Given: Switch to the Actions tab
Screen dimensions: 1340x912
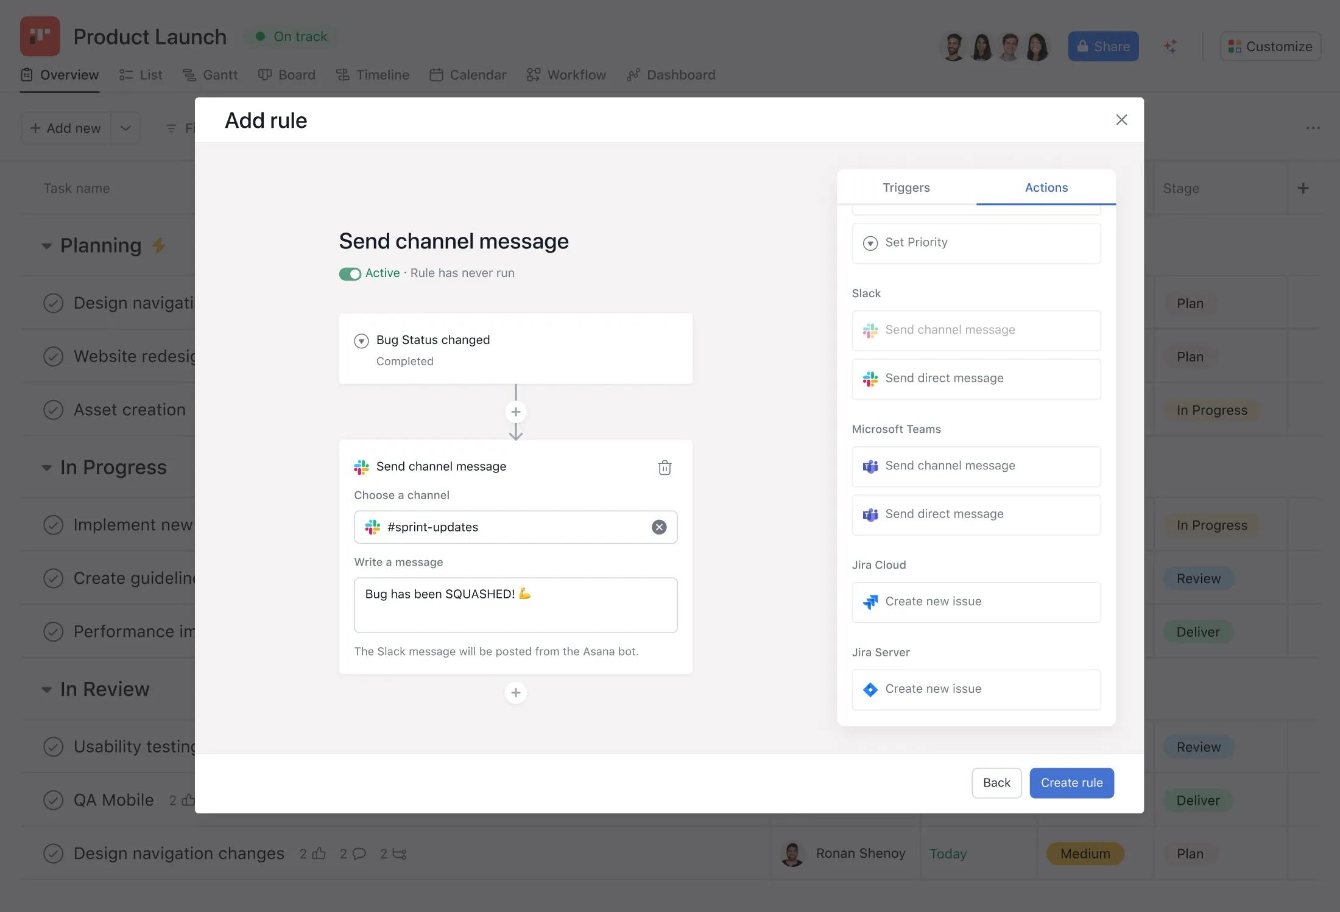Looking at the screenshot, I should 1046,188.
